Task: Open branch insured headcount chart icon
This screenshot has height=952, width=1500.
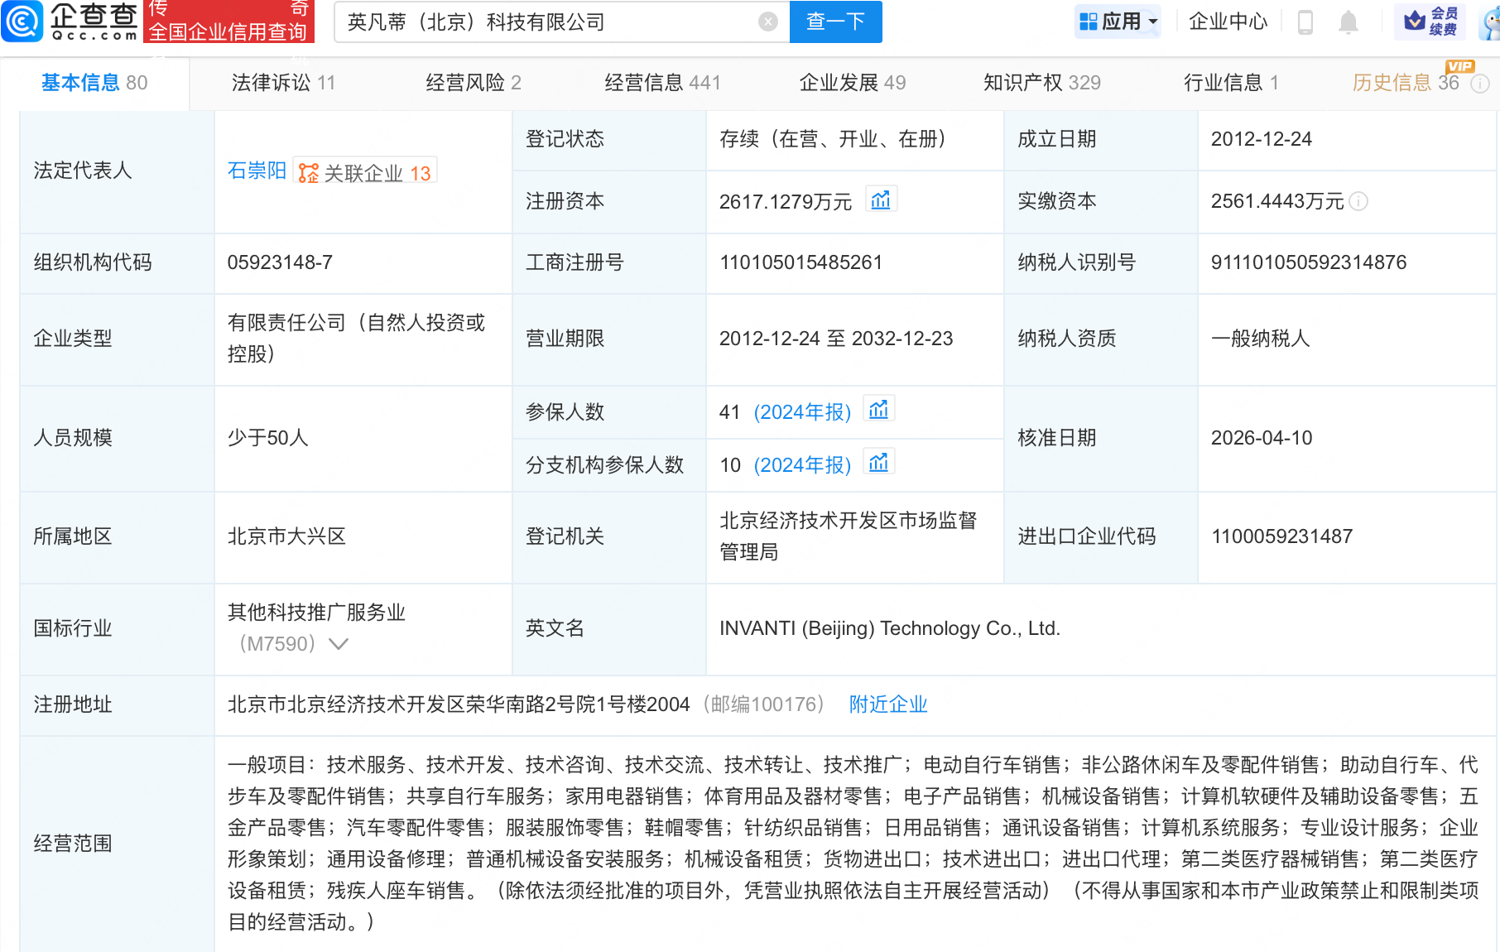Action: click(x=878, y=464)
